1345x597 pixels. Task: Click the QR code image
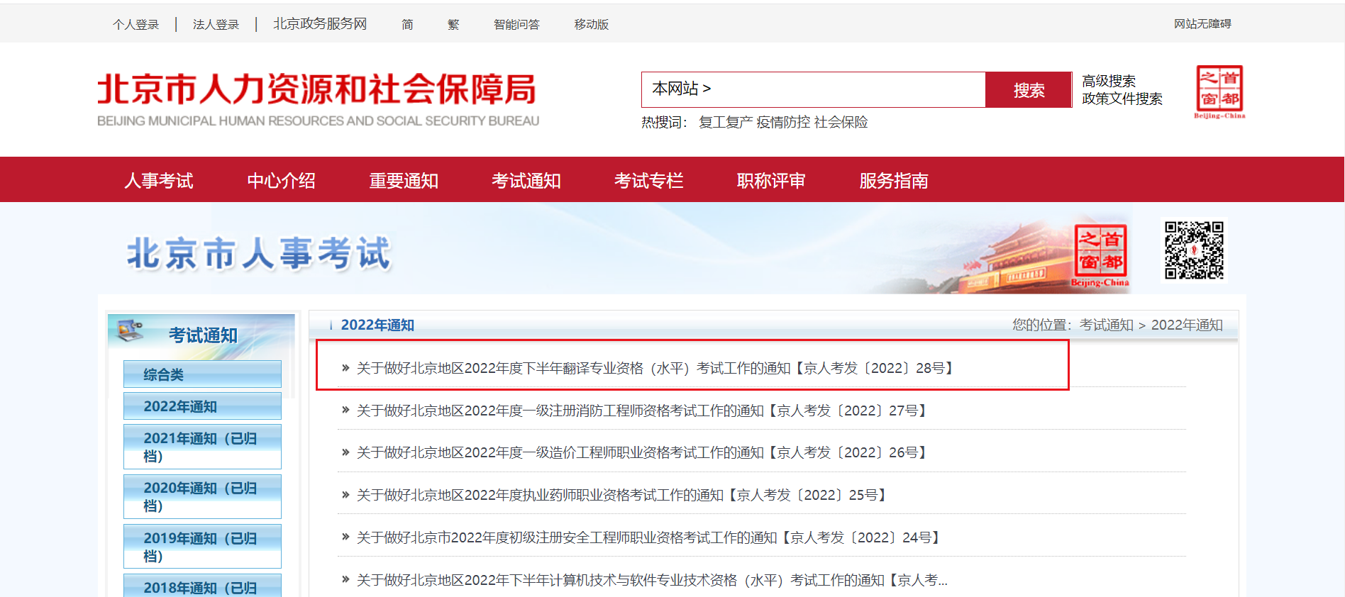(x=1194, y=250)
